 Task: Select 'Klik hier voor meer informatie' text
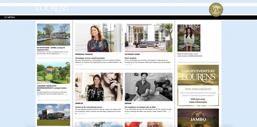click(x=198, y=100)
